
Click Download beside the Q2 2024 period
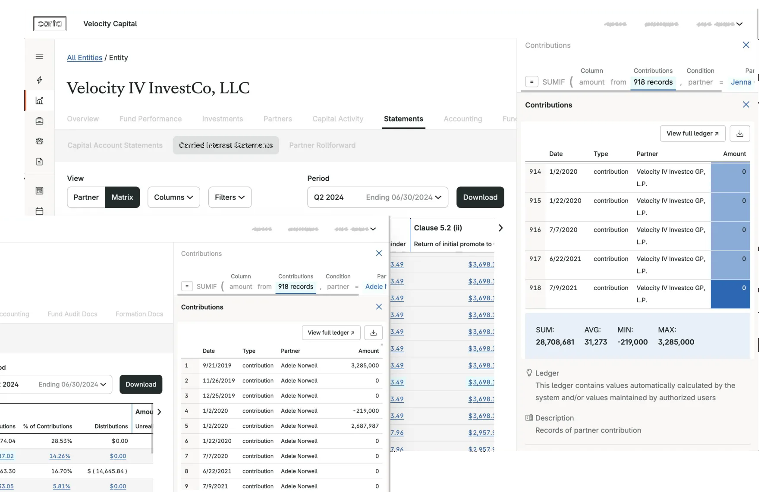480,197
